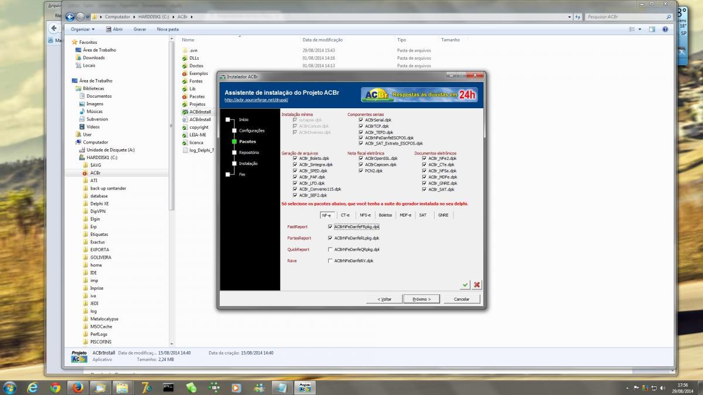This screenshot has height=395, width=703.
Task: Check ACBrNFeDanfeQRpkg.dpk QuickReport checkbox
Action: pos(330,249)
